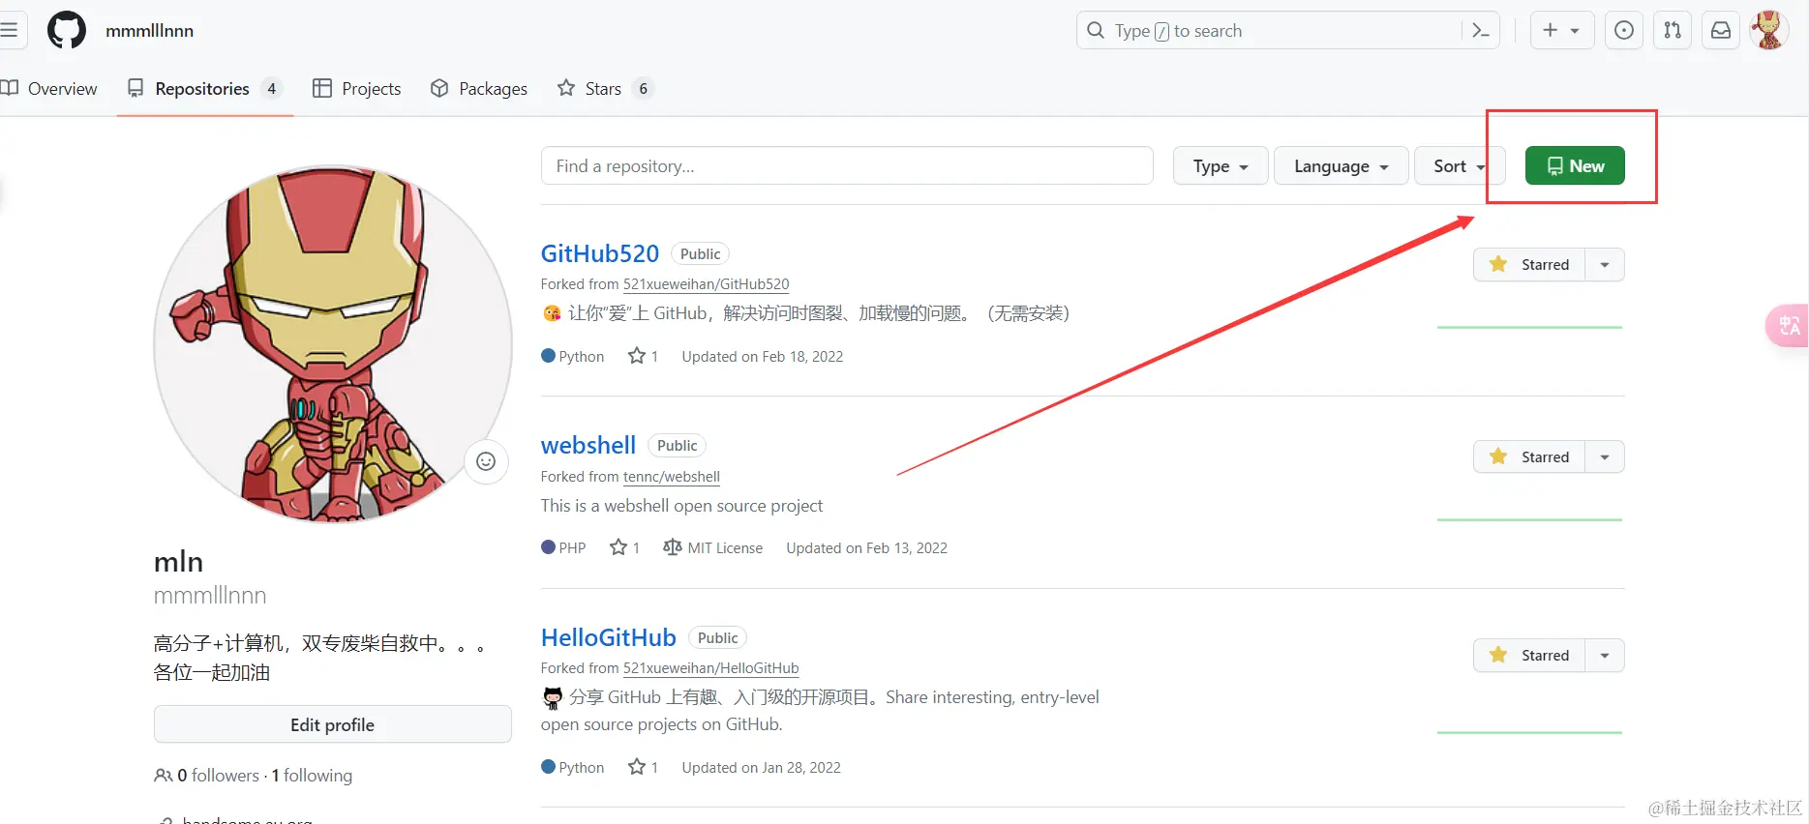Click the set status smiley icon on avatar
This screenshot has width=1809, height=824.
[x=486, y=461]
